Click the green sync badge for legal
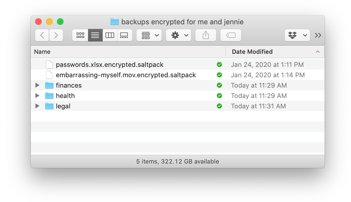This screenshot has height=202, width=351. pos(219,106)
